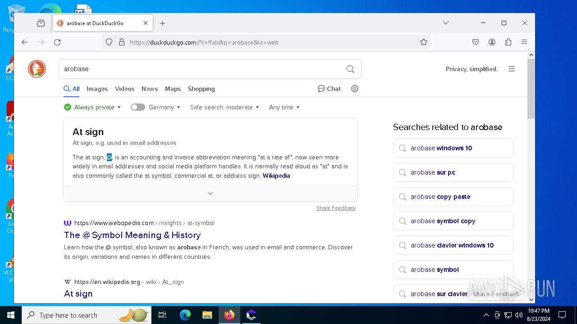Select related search arobase symbol copy
This screenshot has width=577, height=324.
[x=453, y=221]
